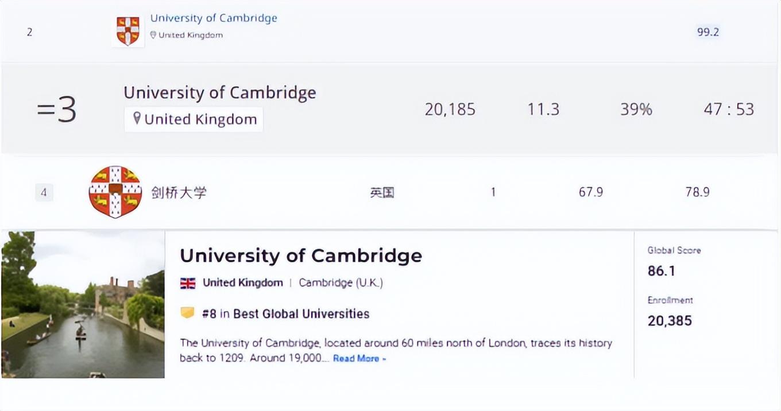Click the #8 in Best Global Universities text
Screen dimensions: 781x411
tap(285, 314)
